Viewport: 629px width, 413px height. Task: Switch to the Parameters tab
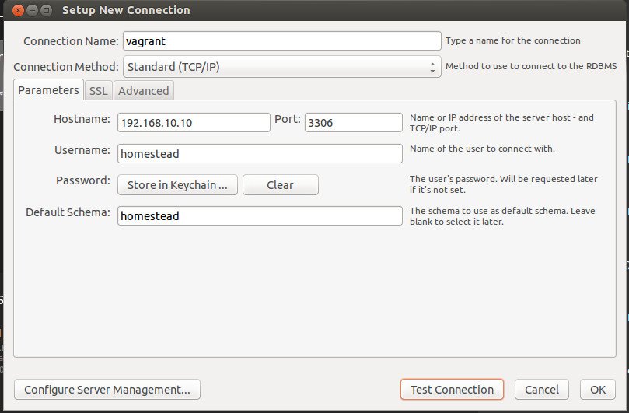click(x=48, y=90)
